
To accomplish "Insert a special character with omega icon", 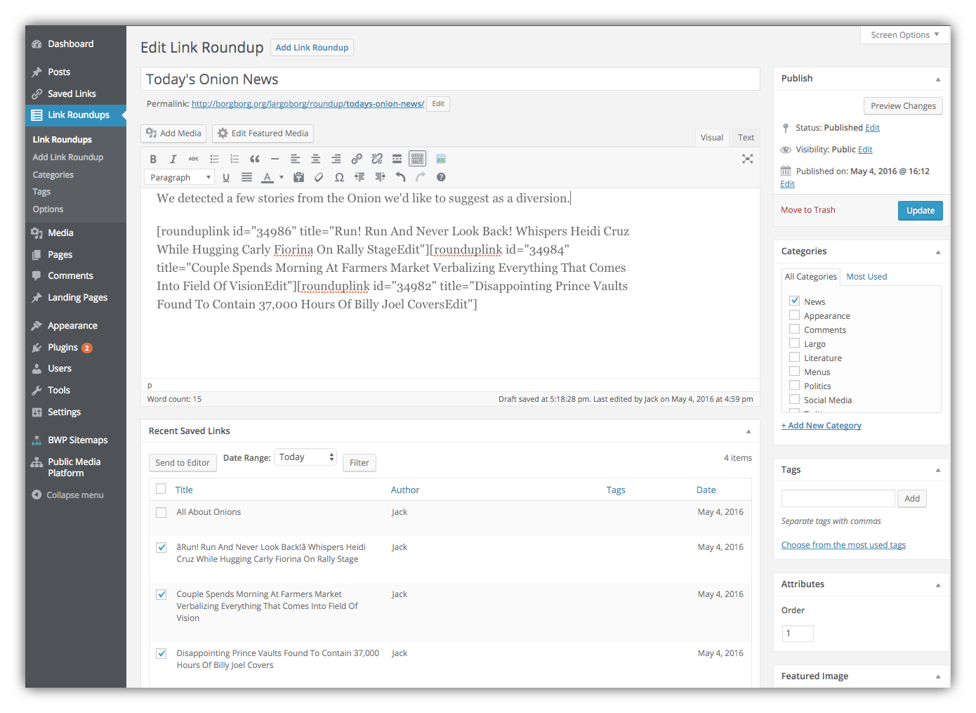I will pyautogui.click(x=339, y=177).
